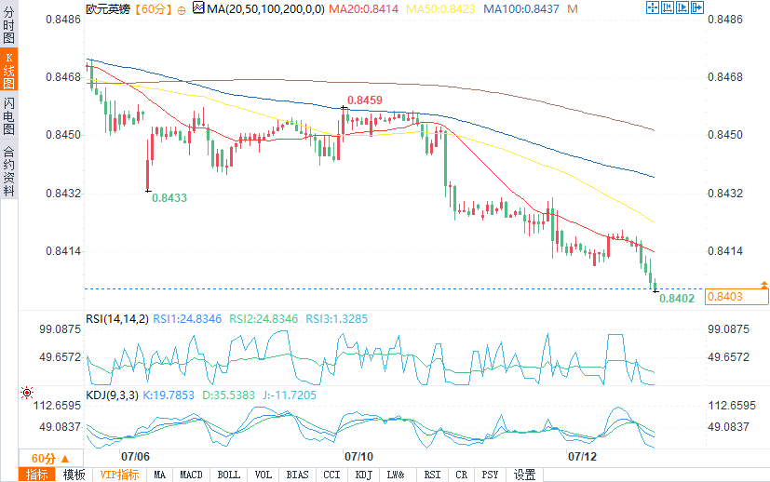The width and height of the screenshot is (770, 482).
Task: Apply the CCI indicator
Action: click(x=332, y=475)
